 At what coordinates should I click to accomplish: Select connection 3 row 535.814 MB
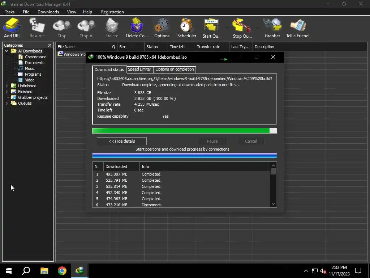[x=181, y=186]
